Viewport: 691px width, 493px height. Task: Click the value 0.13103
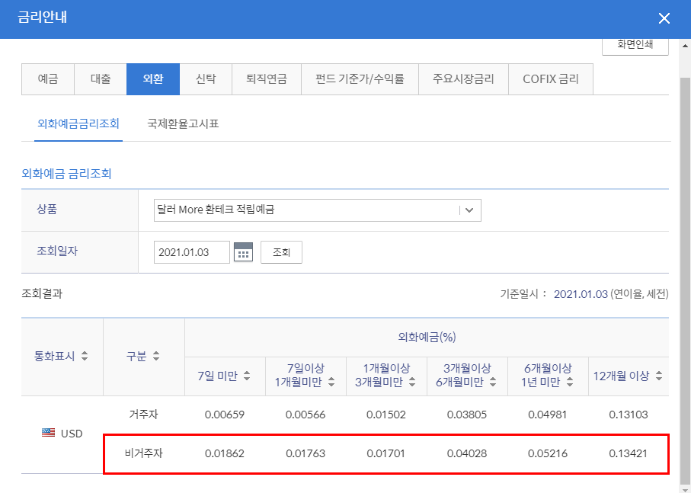point(629,415)
